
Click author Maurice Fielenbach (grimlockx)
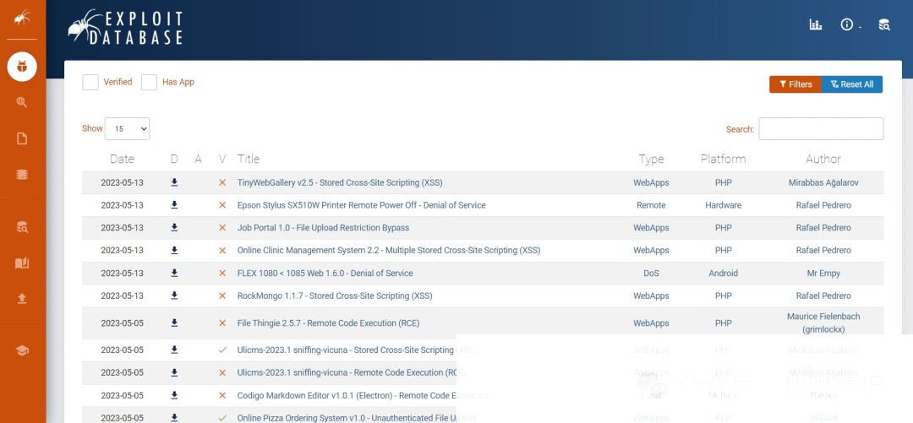[823, 323]
